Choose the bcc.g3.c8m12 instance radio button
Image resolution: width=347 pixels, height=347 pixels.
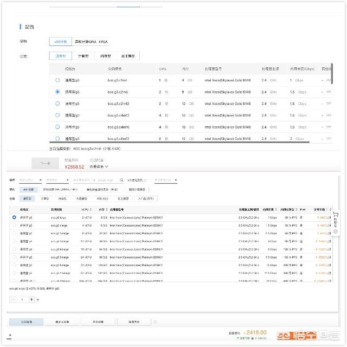pyautogui.click(x=57, y=139)
